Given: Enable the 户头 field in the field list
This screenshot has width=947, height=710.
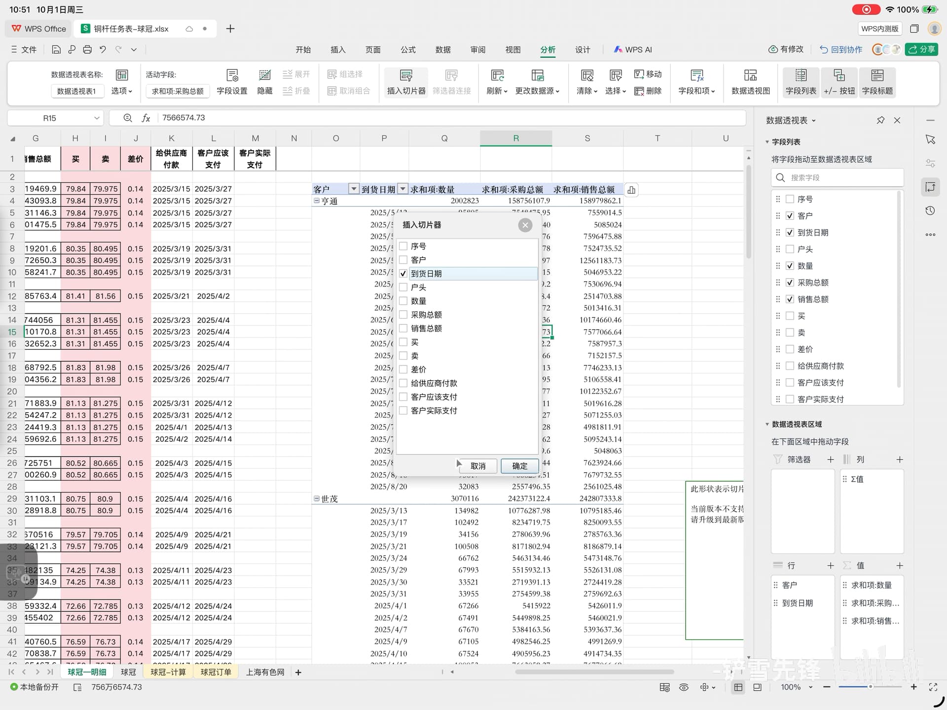Looking at the screenshot, I should pos(790,249).
